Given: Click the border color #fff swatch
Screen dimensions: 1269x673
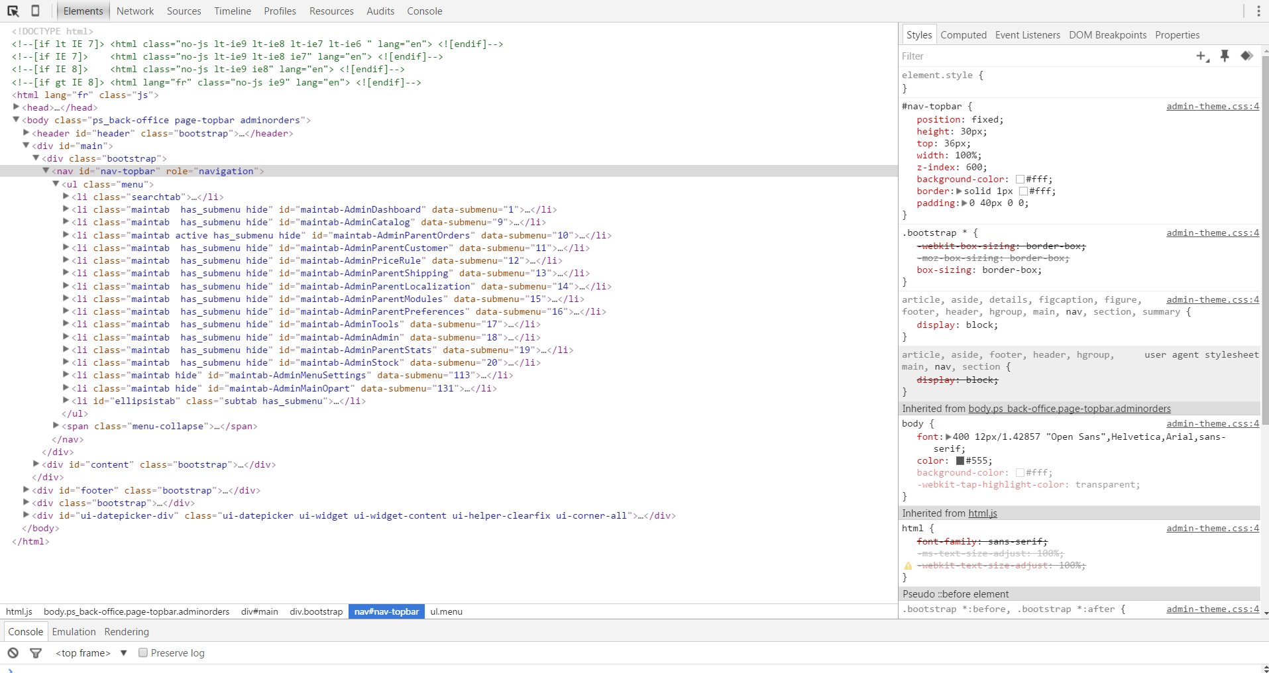Looking at the screenshot, I should [1023, 191].
